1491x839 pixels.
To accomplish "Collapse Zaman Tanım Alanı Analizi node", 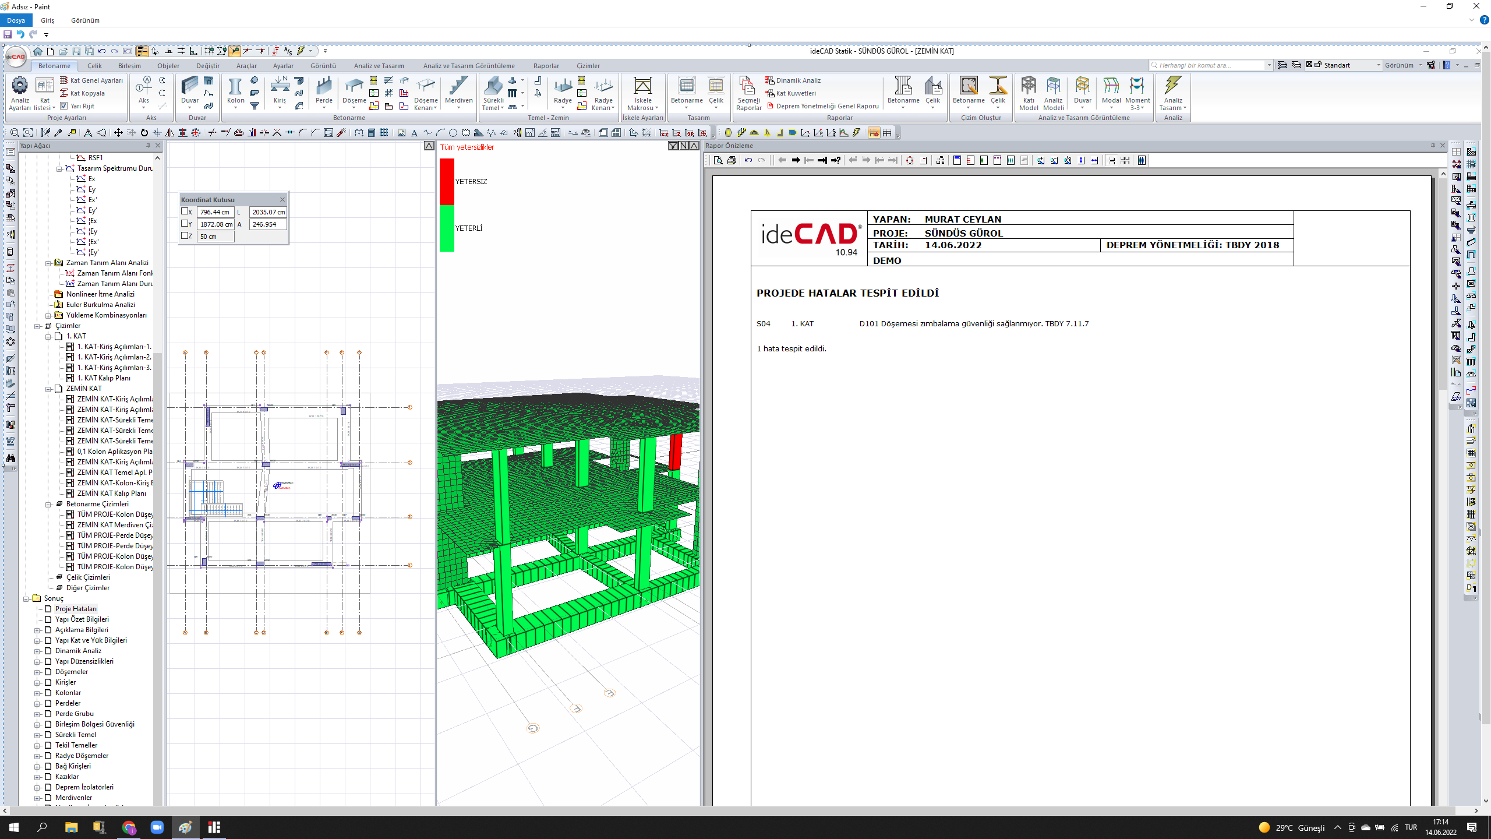I will [48, 263].
